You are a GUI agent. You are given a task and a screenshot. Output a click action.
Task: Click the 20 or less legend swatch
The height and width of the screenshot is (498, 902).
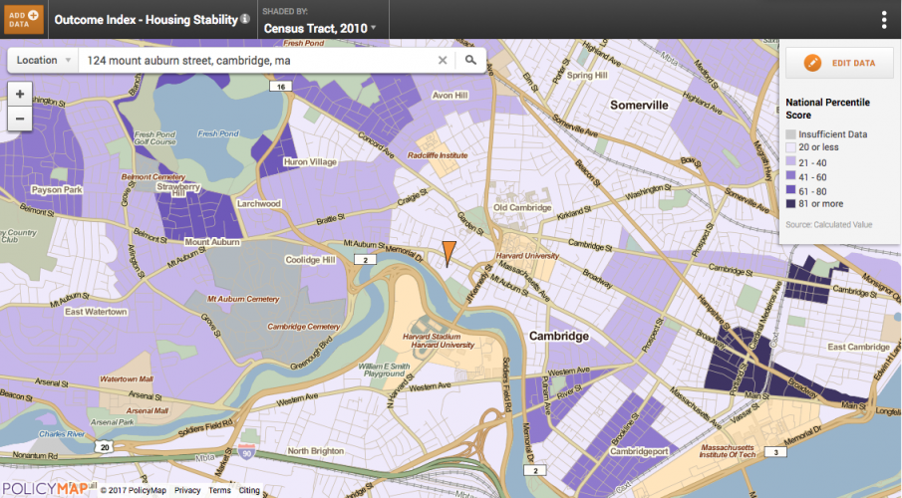(791, 147)
